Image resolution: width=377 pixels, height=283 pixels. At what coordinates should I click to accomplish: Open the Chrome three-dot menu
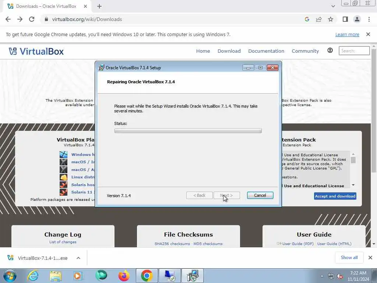point(369,19)
